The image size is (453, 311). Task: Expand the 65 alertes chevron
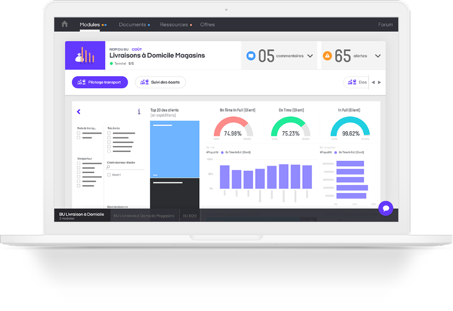[x=377, y=56]
